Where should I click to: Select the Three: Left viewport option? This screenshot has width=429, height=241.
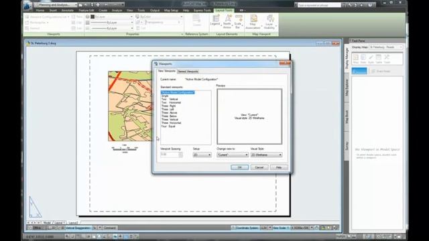click(x=168, y=109)
